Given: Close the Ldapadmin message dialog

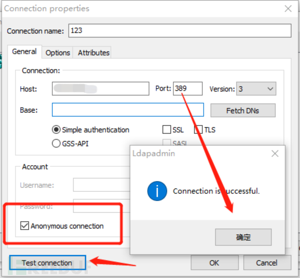Looking at the screenshot, I should click(x=275, y=154).
